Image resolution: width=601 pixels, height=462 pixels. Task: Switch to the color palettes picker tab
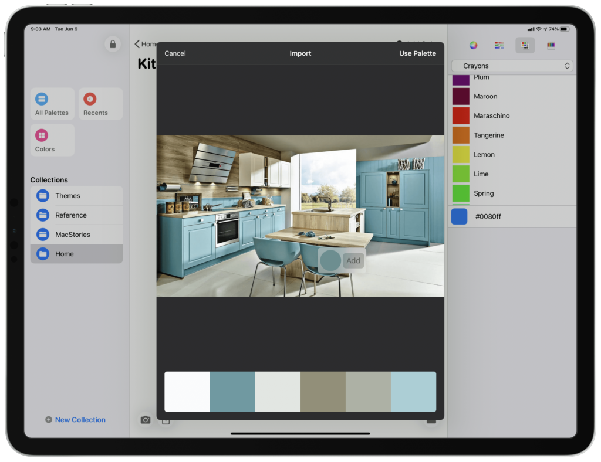pos(525,45)
